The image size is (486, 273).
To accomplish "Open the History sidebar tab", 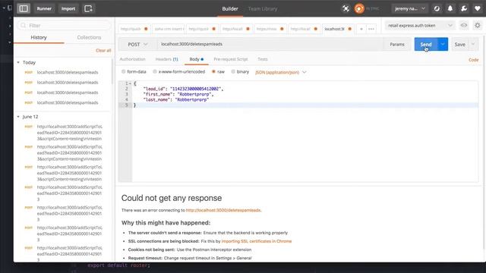I will tap(39, 37).
